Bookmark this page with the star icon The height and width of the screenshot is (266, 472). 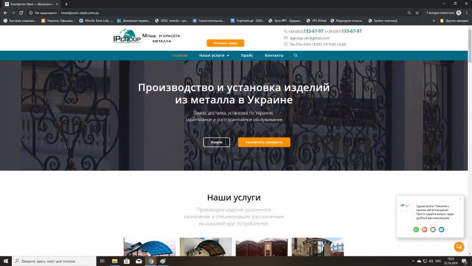[417, 13]
